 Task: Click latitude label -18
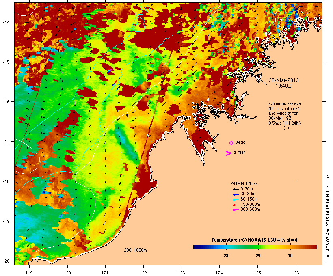[6, 181]
